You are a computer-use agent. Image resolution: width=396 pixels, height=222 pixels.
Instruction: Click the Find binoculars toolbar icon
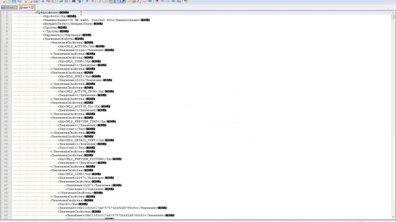point(74,1)
